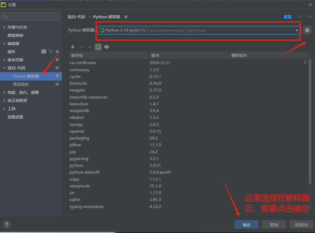The image size is (315, 233).
Task: Click the project icon on 插件 row
Action: [57, 52]
